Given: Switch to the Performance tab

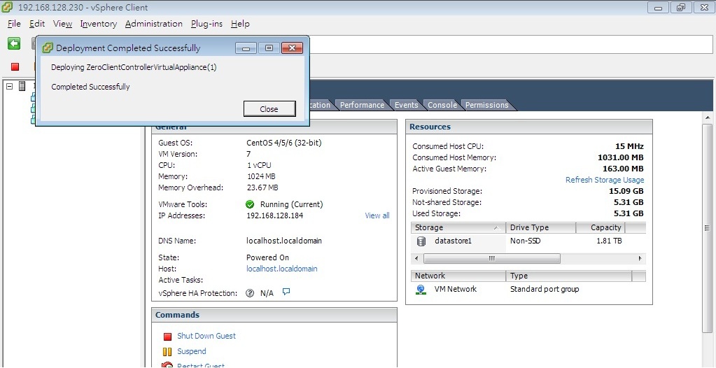Looking at the screenshot, I should point(362,105).
